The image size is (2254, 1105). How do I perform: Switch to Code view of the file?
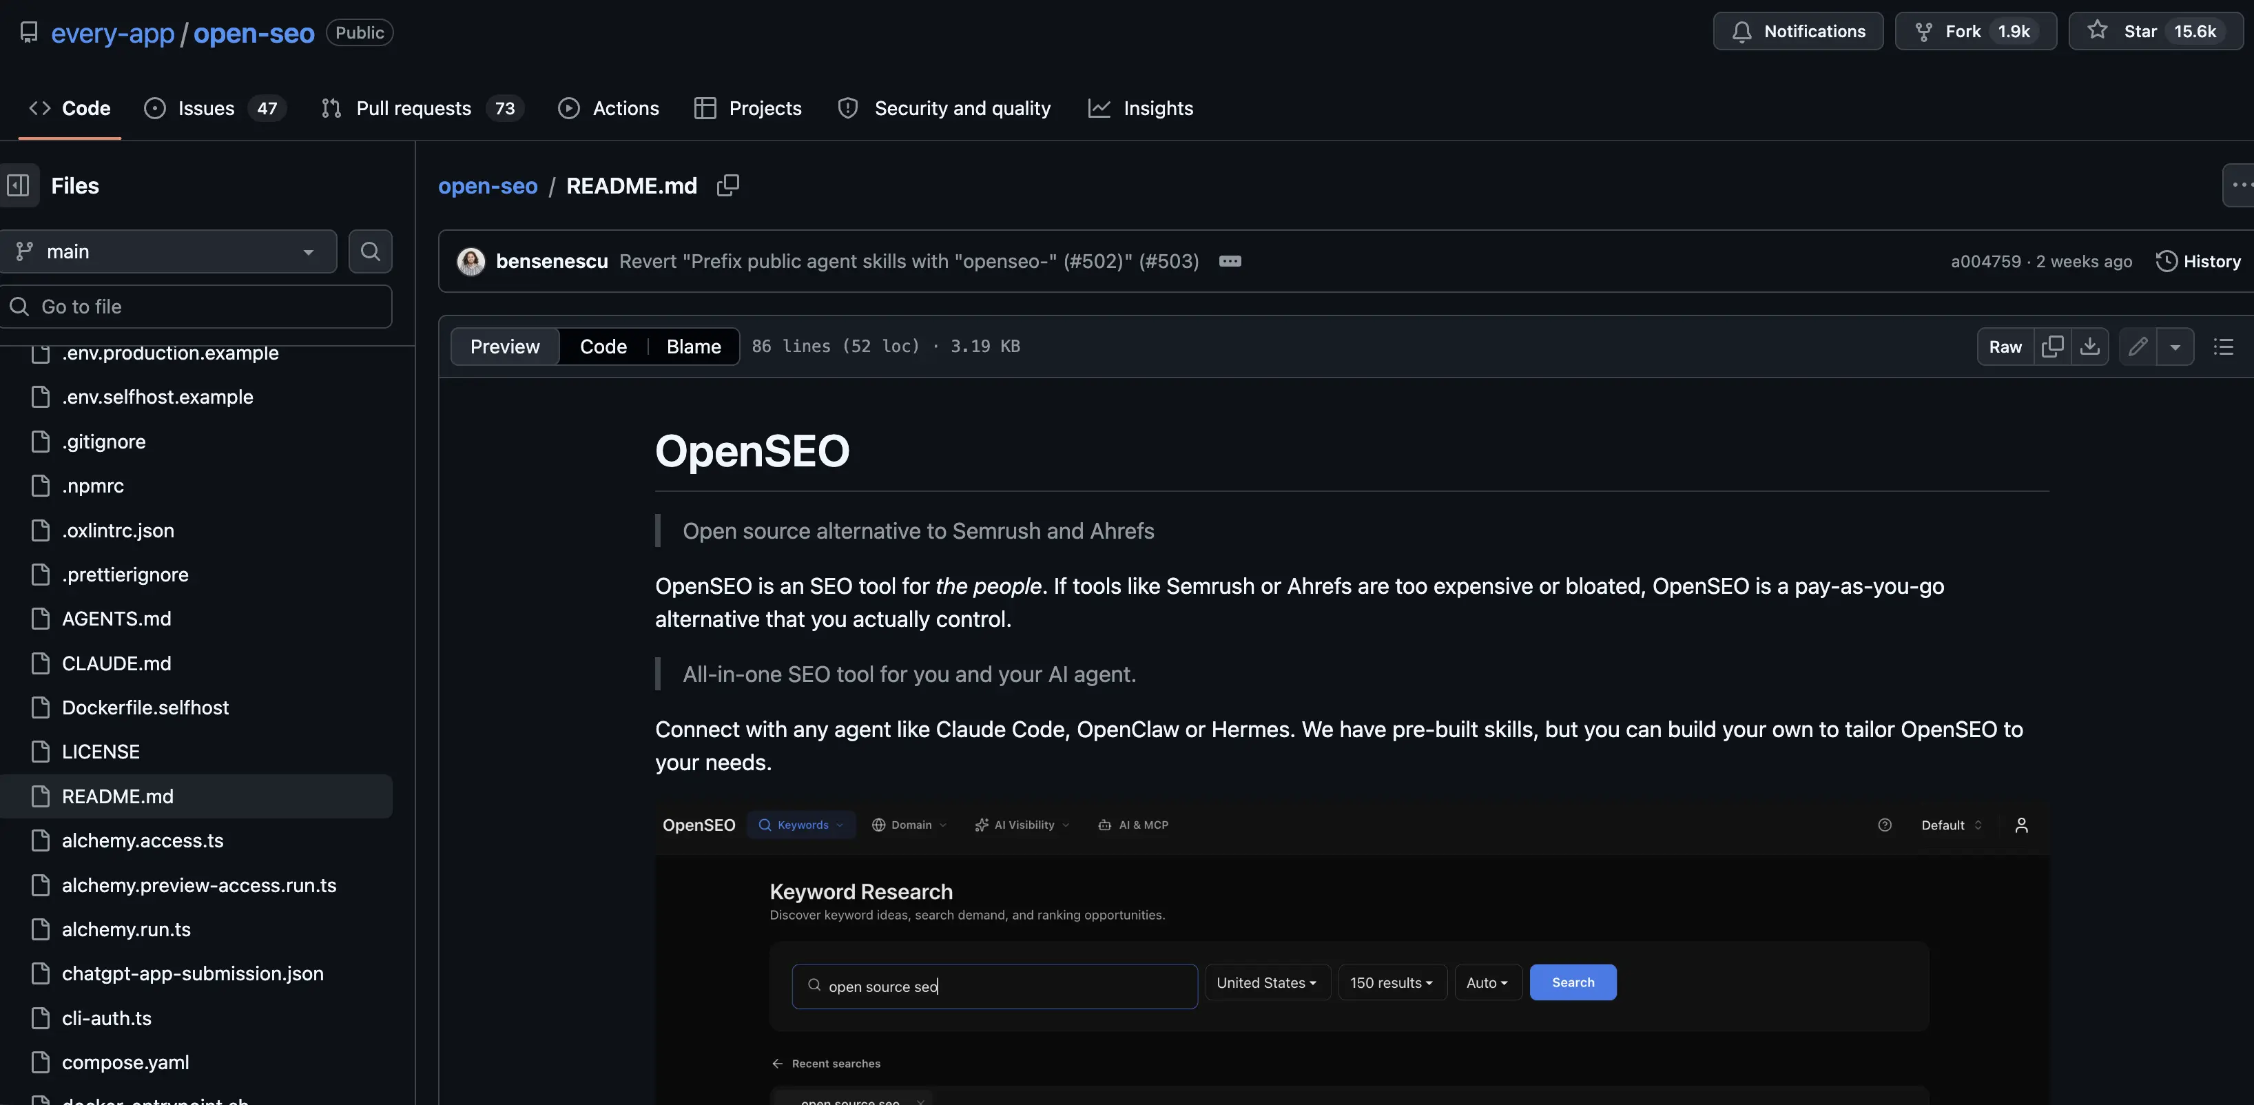tap(603, 347)
